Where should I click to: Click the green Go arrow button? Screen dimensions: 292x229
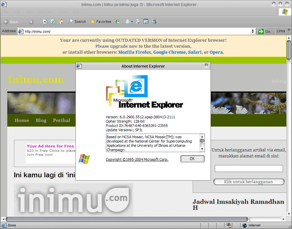tap(261, 31)
